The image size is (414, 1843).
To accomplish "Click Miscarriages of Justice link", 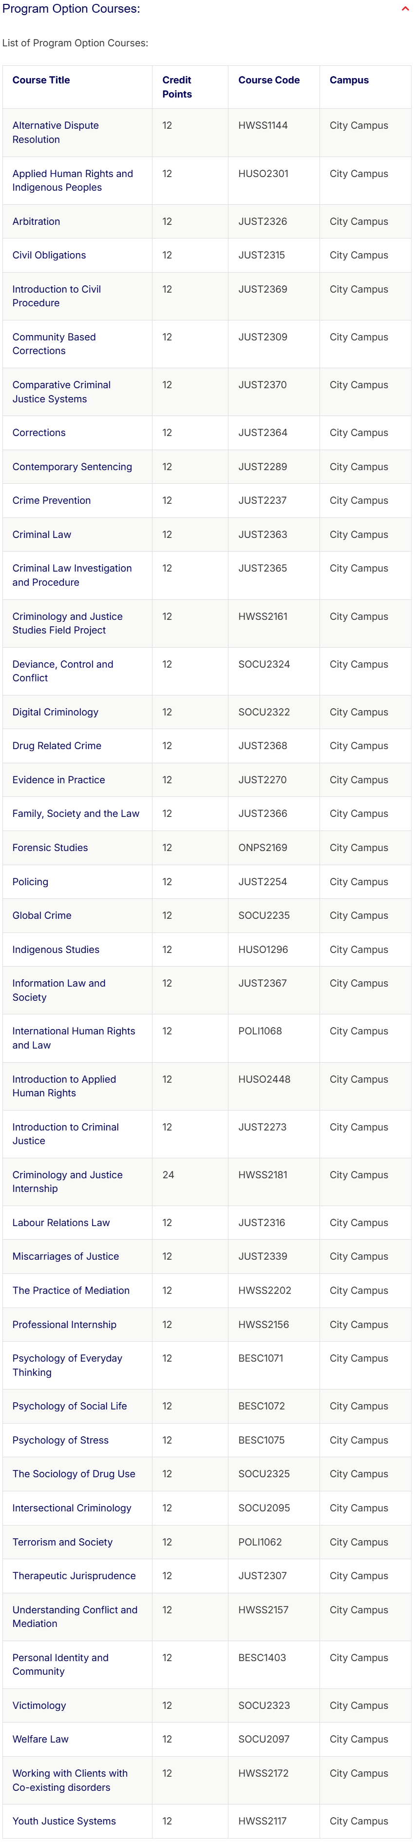I will [x=65, y=1257].
